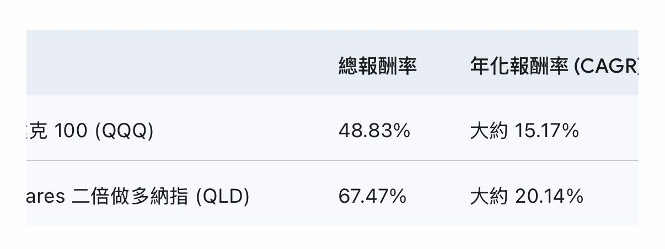Image resolution: width=665 pixels, height=249 pixels.
Task: Click the divider line between table rows
Action: (331, 160)
